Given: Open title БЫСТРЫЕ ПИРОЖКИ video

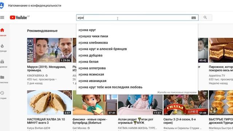Looking at the screenshot, I should click(221, 121).
